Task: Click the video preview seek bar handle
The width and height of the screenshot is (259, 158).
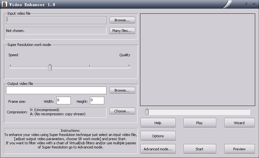Action: click(x=147, y=112)
